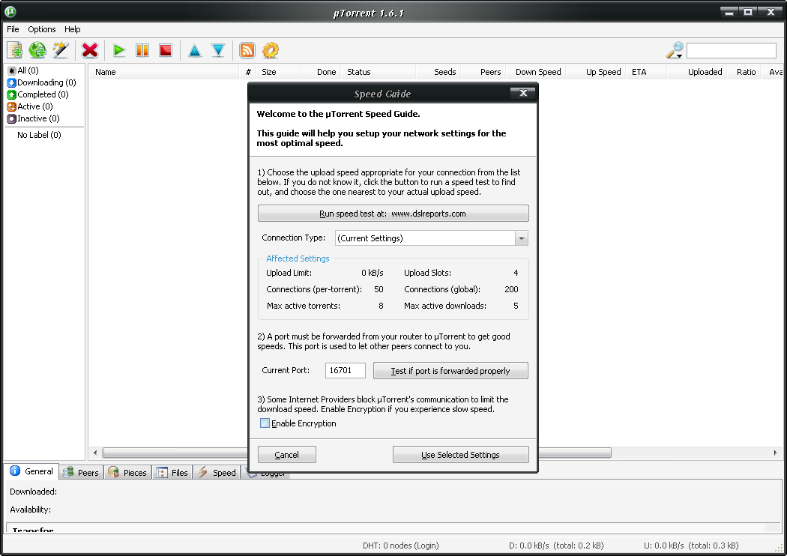Click the 'Connections (global):' label
Screen dimensions: 787x556
442,289
